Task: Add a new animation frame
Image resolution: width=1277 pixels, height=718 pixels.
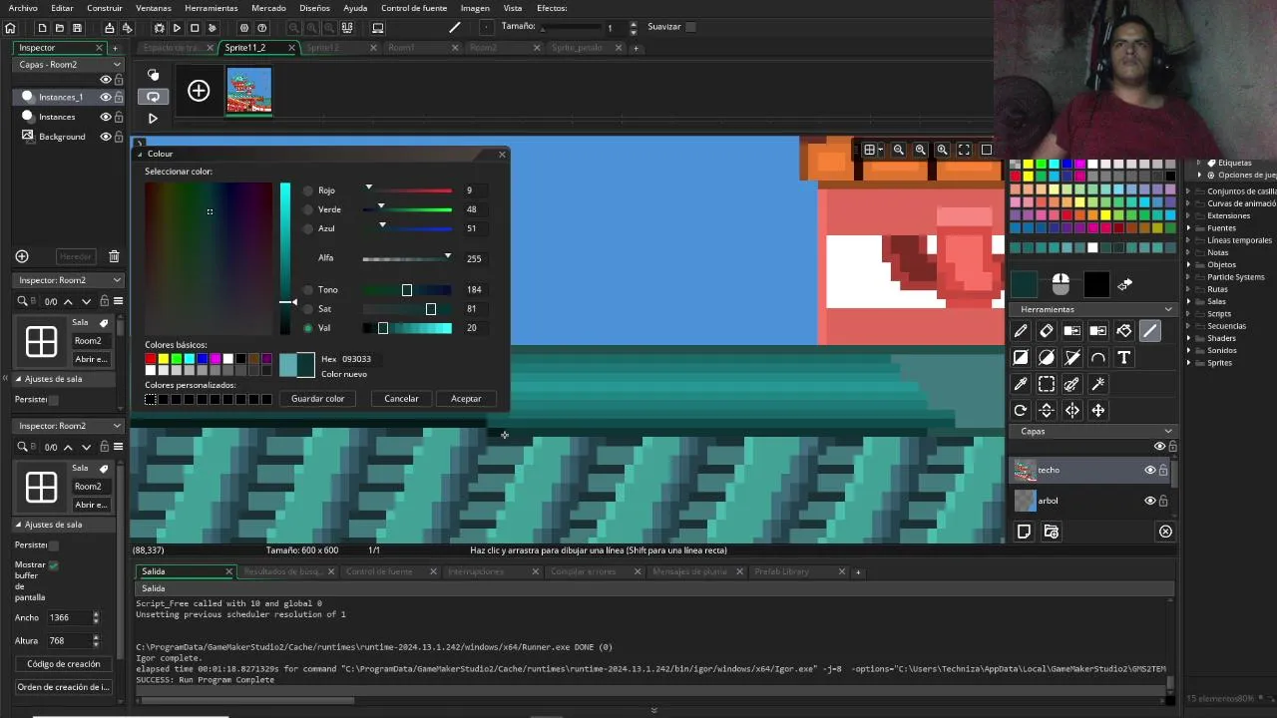Action: [x=199, y=92]
